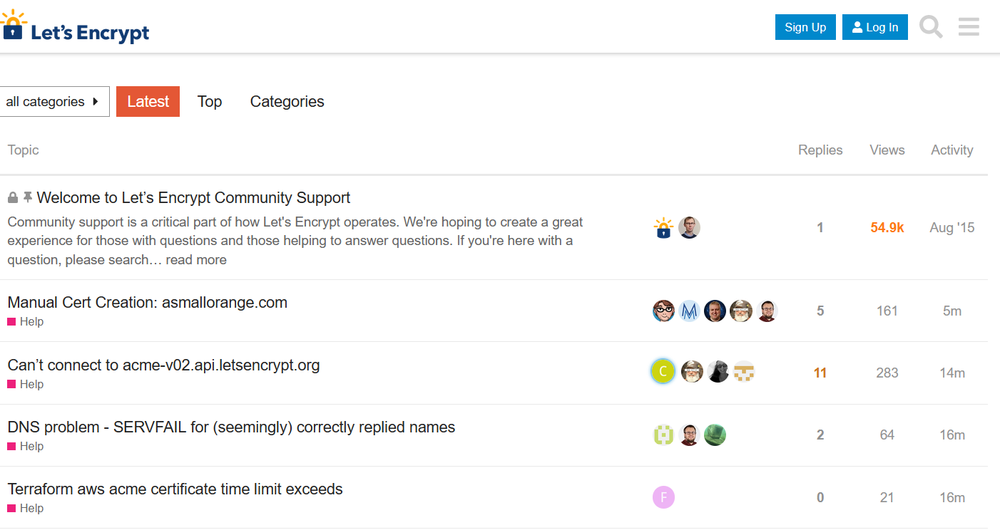This screenshot has height=530, width=1000.
Task: Click the Sign Up button
Action: point(805,26)
